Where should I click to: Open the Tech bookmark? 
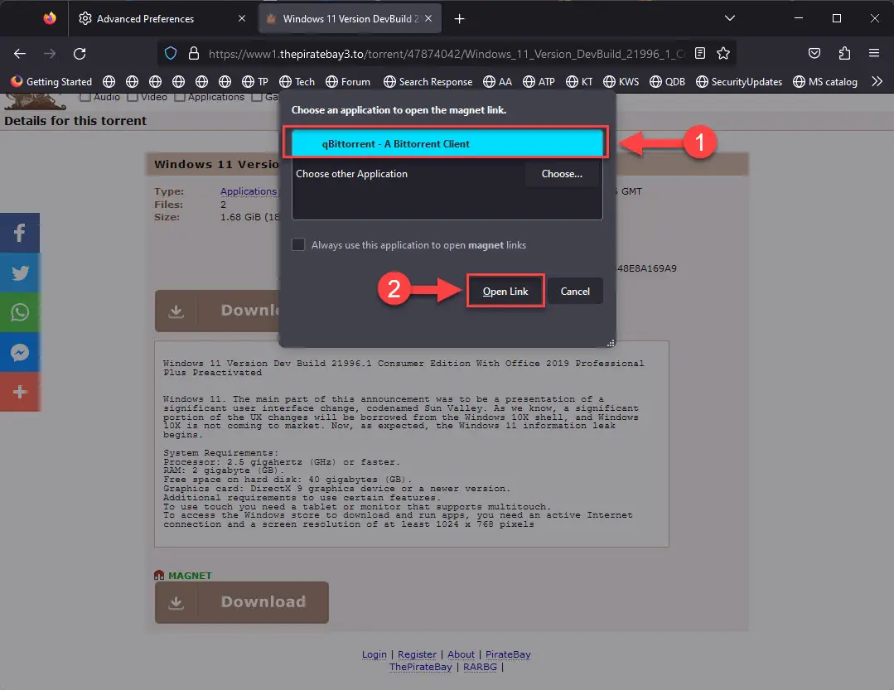coord(297,81)
